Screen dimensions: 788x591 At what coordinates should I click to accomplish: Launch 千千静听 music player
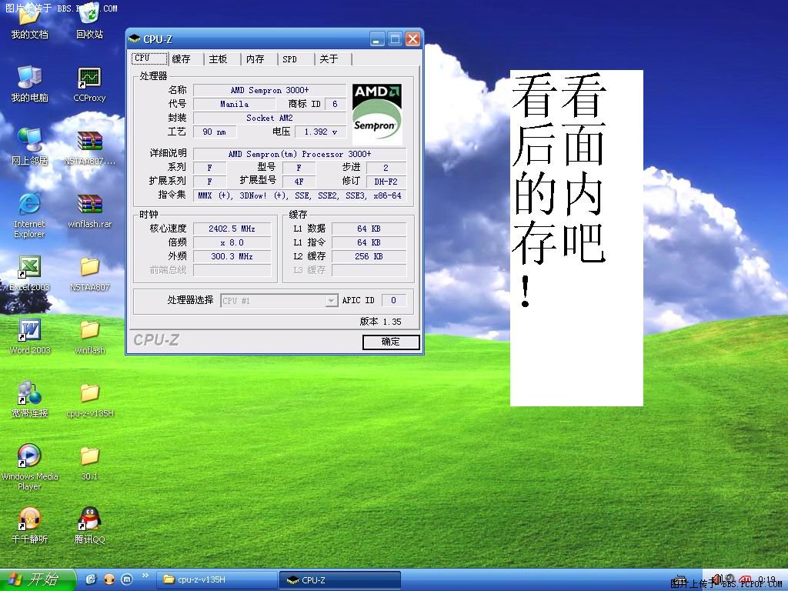click(x=29, y=526)
